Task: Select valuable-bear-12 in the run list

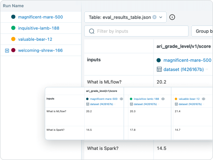Action: (35, 39)
